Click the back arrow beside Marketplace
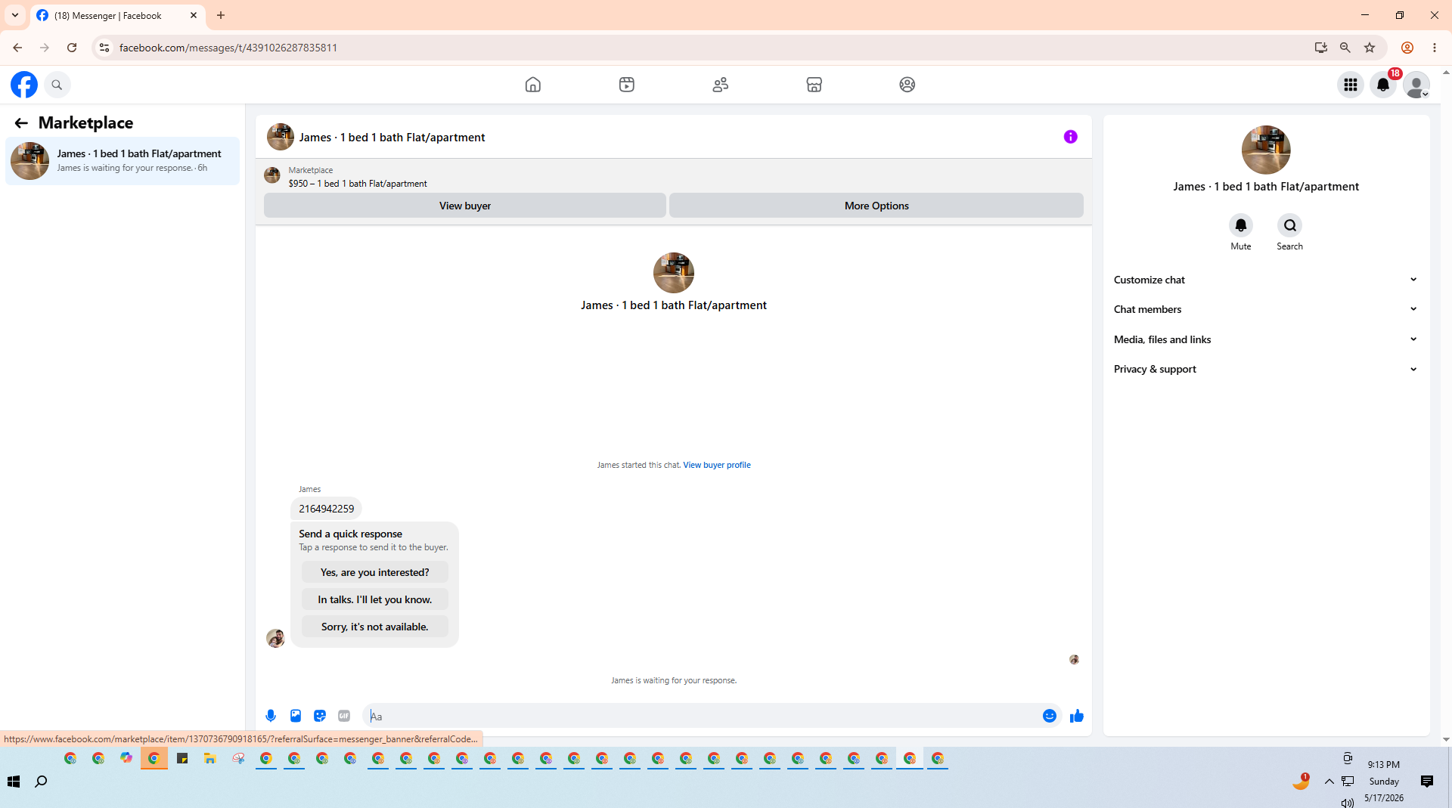The width and height of the screenshot is (1452, 808). [21, 123]
